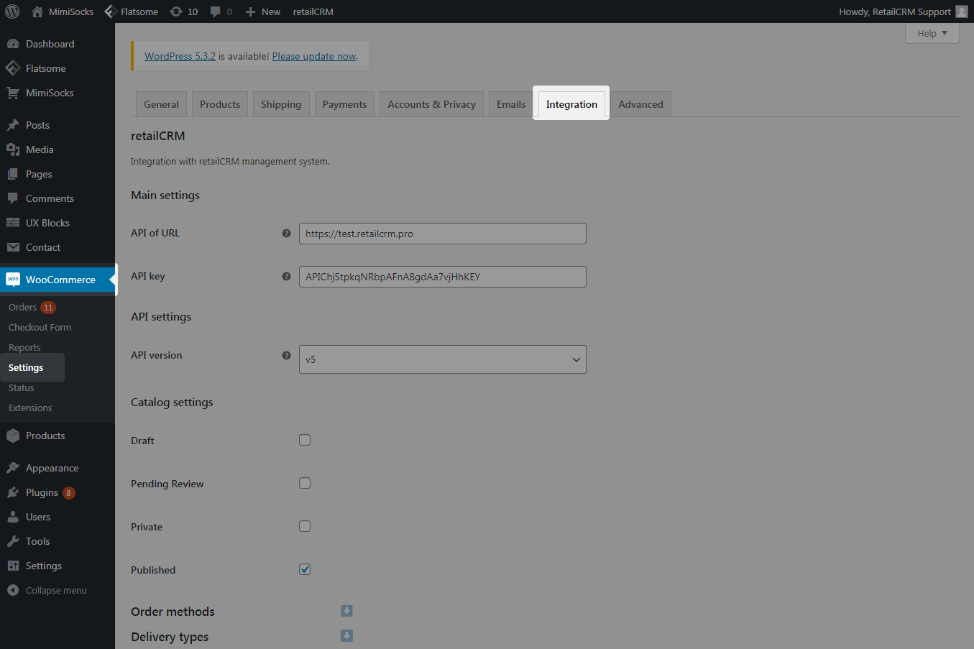Viewport: 974px width, 649px height.
Task: Open the WordPress 5.3.2 link
Action: click(180, 56)
